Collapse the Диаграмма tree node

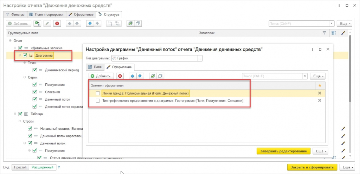point(20,55)
